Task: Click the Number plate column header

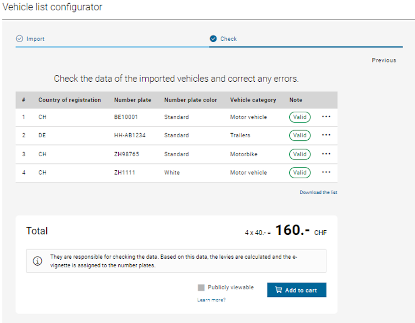Action: 133,100
